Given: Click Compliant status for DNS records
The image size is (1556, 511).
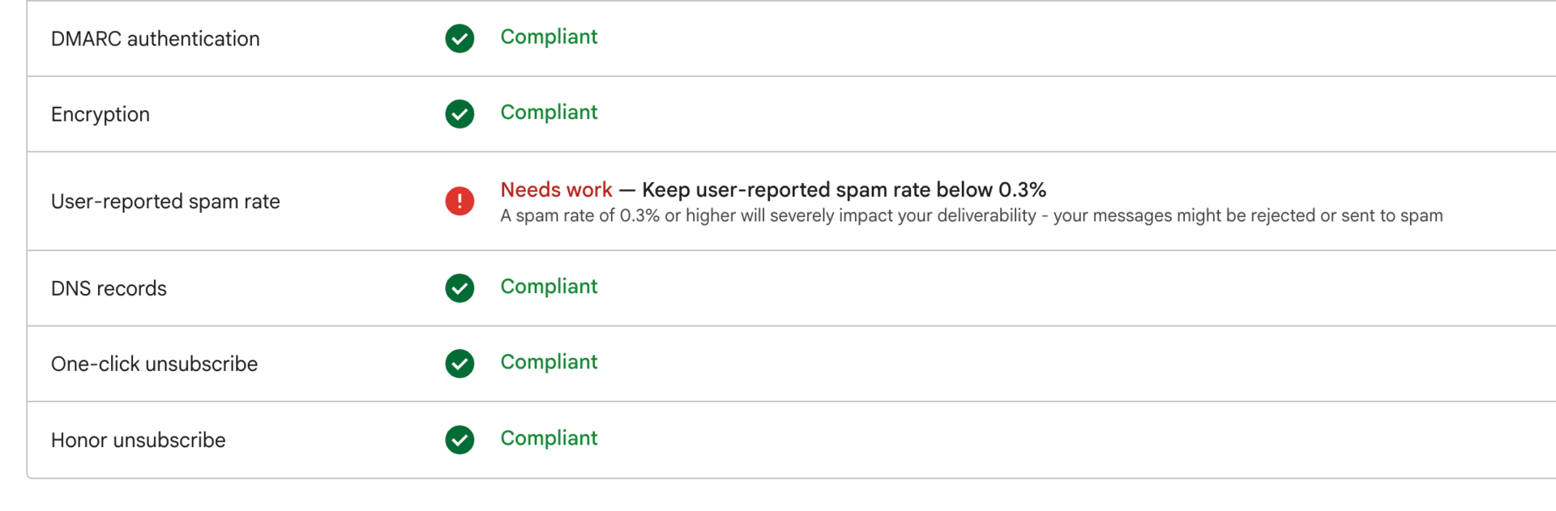Looking at the screenshot, I should [x=549, y=287].
